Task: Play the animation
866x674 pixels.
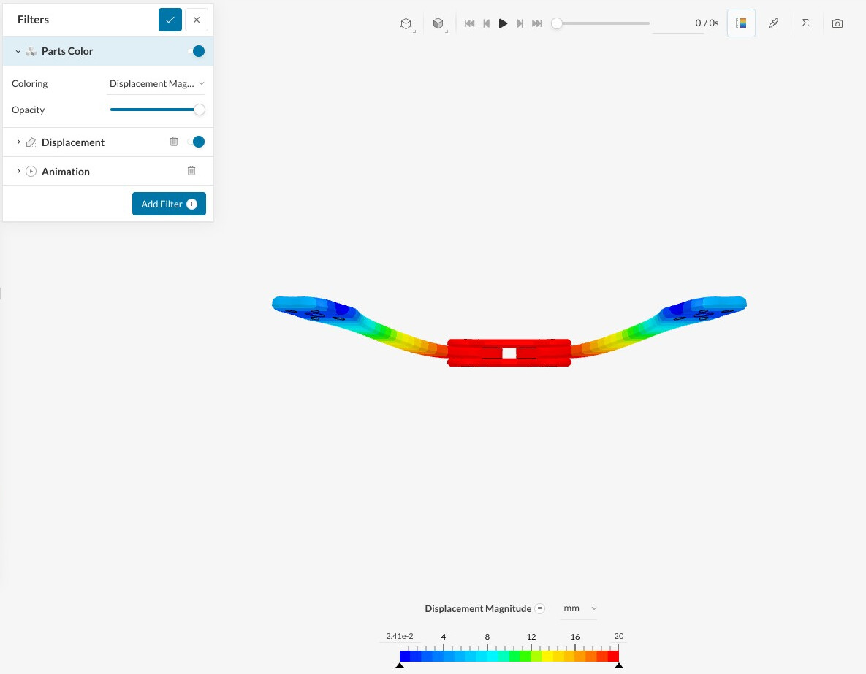Action: coord(503,23)
